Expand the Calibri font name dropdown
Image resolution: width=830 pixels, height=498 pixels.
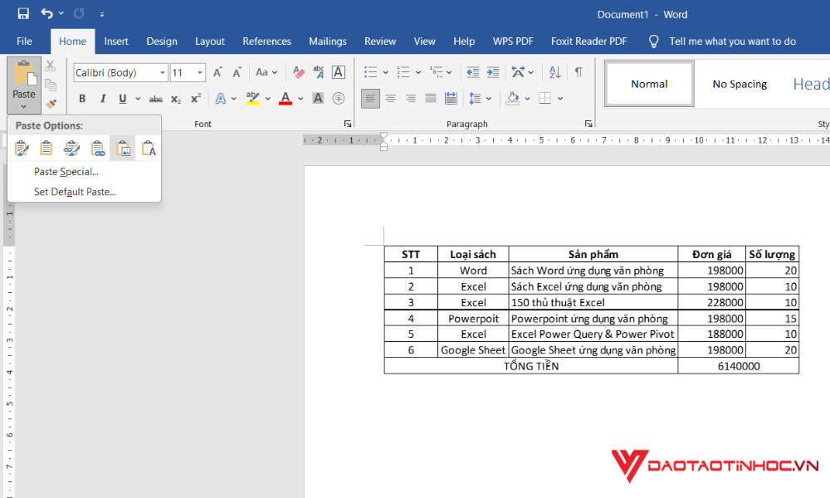[163, 72]
